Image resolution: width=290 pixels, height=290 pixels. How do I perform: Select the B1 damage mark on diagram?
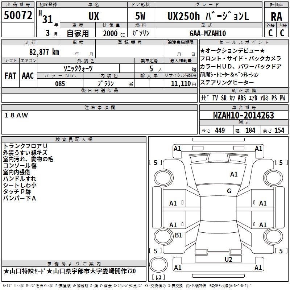(x=178, y=235)
